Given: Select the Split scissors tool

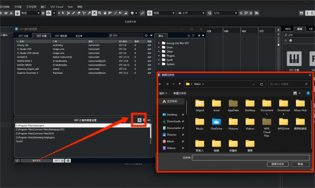Looking at the screenshot, I should point(84,13).
